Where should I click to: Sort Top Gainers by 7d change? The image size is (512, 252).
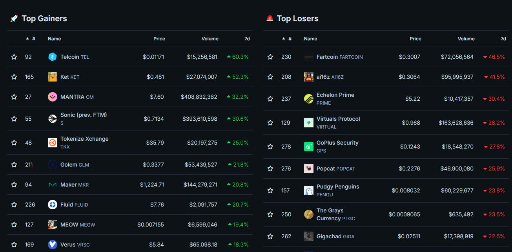[247, 39]
